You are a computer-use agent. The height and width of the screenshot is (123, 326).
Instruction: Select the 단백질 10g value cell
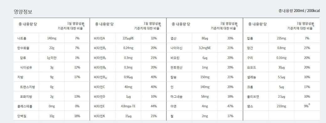[51, 116]
